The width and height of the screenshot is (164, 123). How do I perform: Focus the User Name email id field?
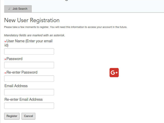pos(29,51)
